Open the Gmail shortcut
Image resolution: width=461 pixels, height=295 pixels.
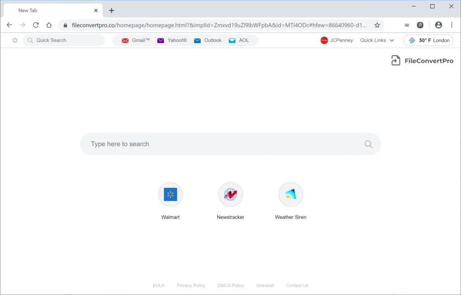pyautogui.click(x=136, y=40)
